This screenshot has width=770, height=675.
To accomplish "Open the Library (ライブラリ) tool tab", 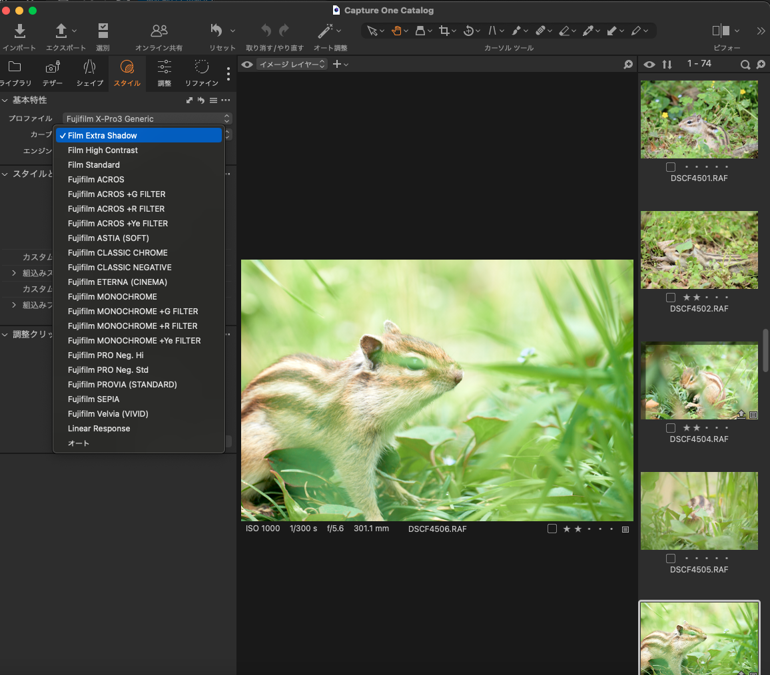I will 15,73.
